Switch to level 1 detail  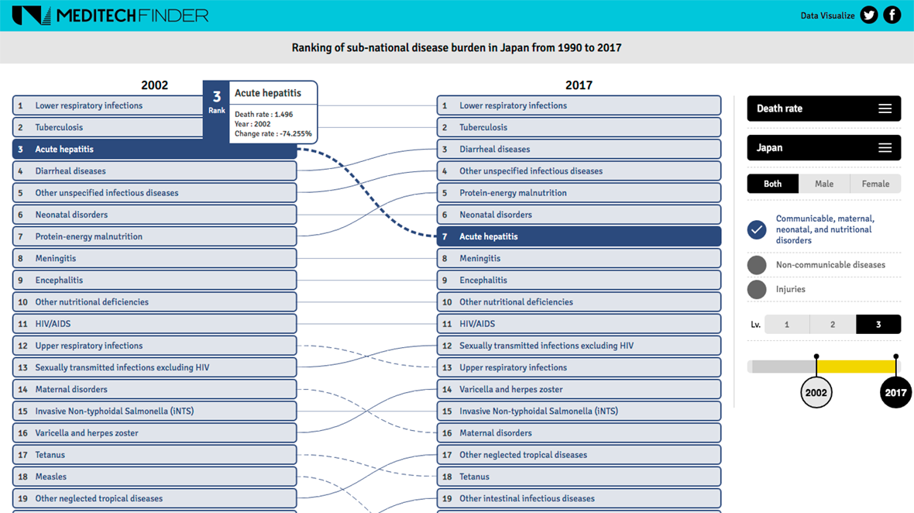(787, 325)
